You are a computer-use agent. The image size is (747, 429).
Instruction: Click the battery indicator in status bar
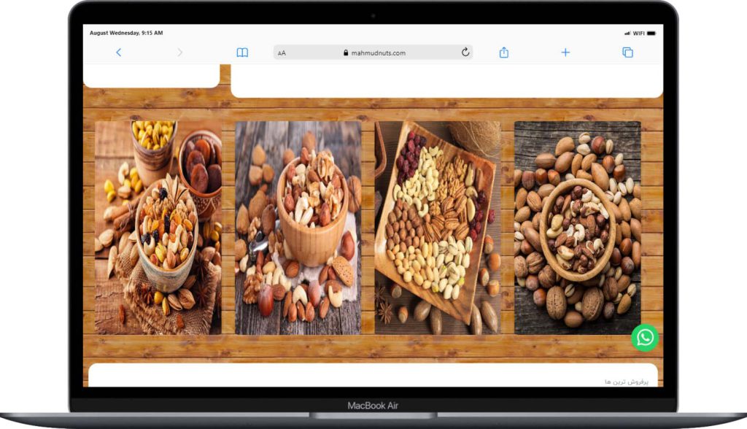(651, 34)
